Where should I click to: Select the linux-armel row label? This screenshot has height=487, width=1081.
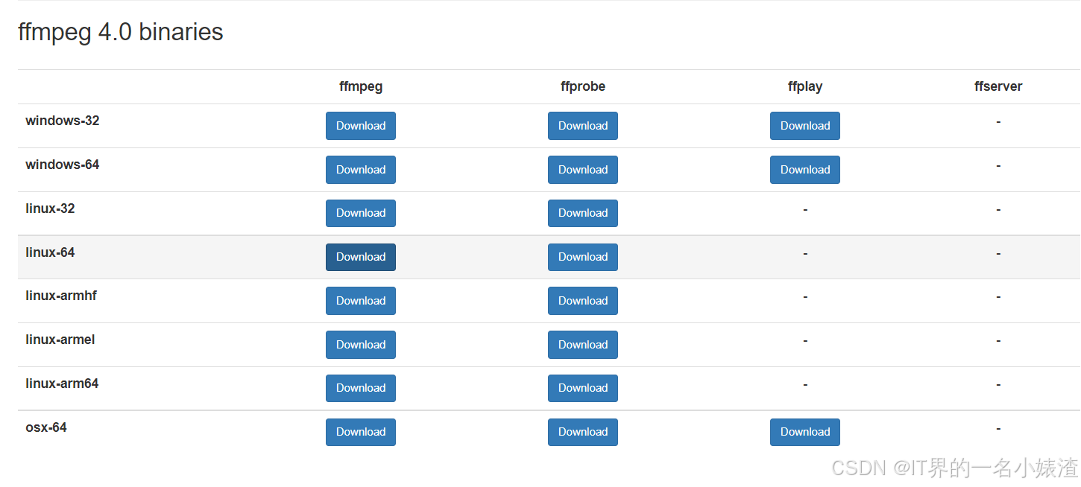60,340
